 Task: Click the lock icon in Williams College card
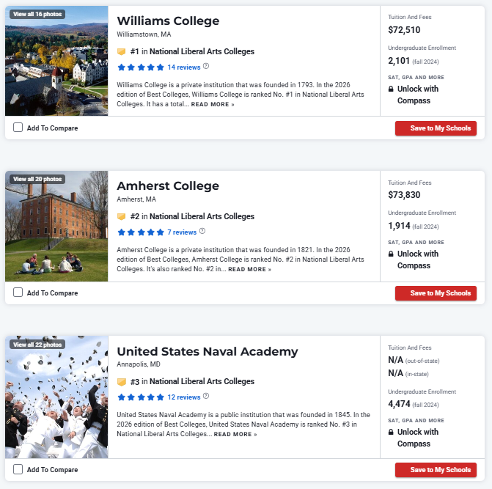[x=391, y=89]
